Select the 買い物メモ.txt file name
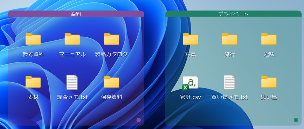Image resolution: width=304 pixels, height=129 pixels. pos(229,97)
